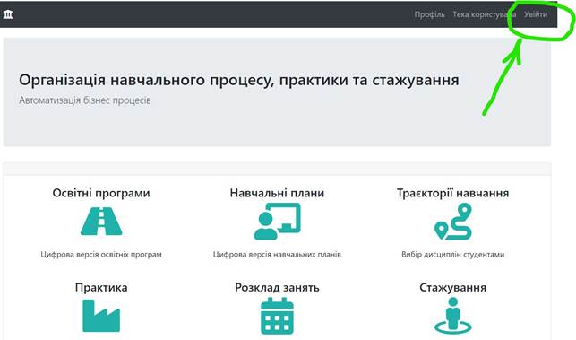Go to the Стажування heading
This screenshot has height=340, width=576.
(x=453, y=287)
